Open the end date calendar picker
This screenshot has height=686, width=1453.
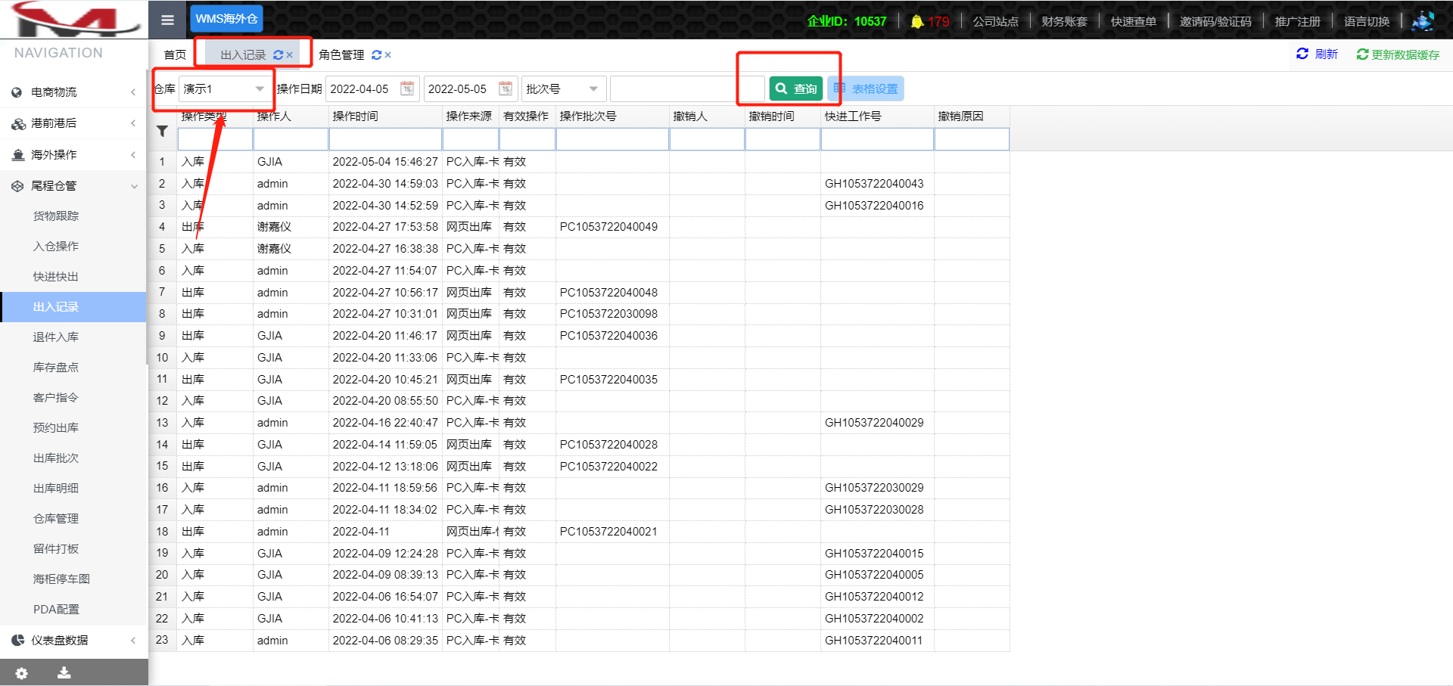click(505, 89)
